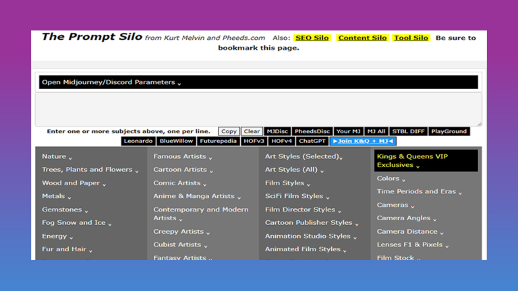Expand the Creepy Artists list
The width and height of the screenshot is (518, 291).
181,232
